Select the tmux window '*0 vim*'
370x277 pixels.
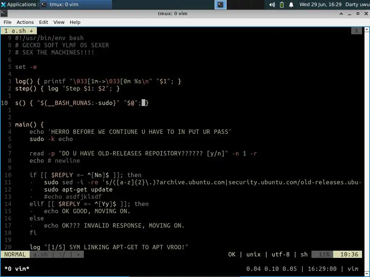coord(17,269)
